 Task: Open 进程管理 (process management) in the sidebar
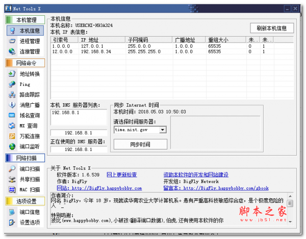(29, 41)
